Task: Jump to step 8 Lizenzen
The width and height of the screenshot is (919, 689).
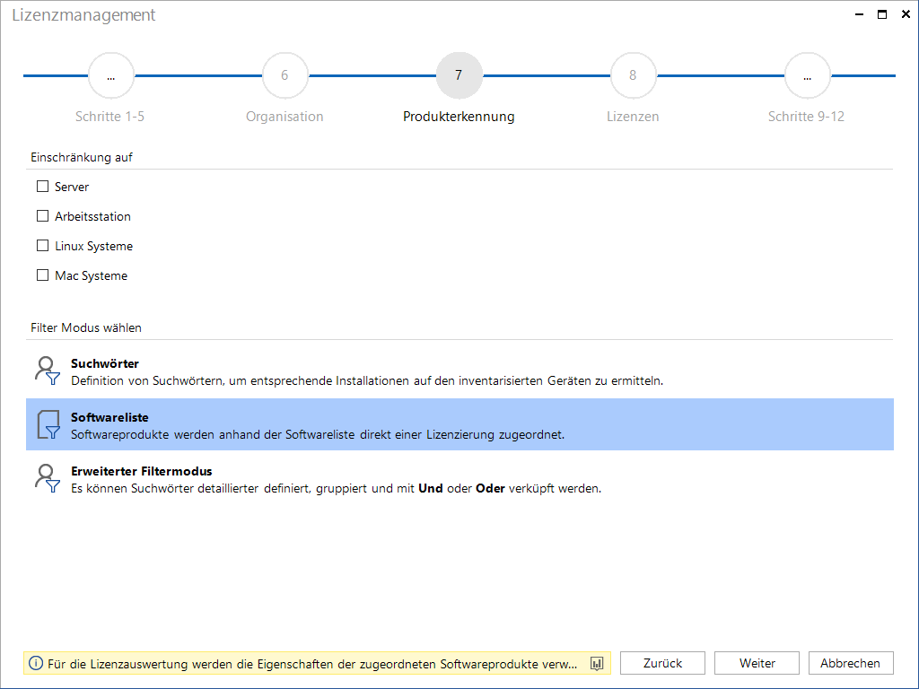Action: [x=633, y=75]
